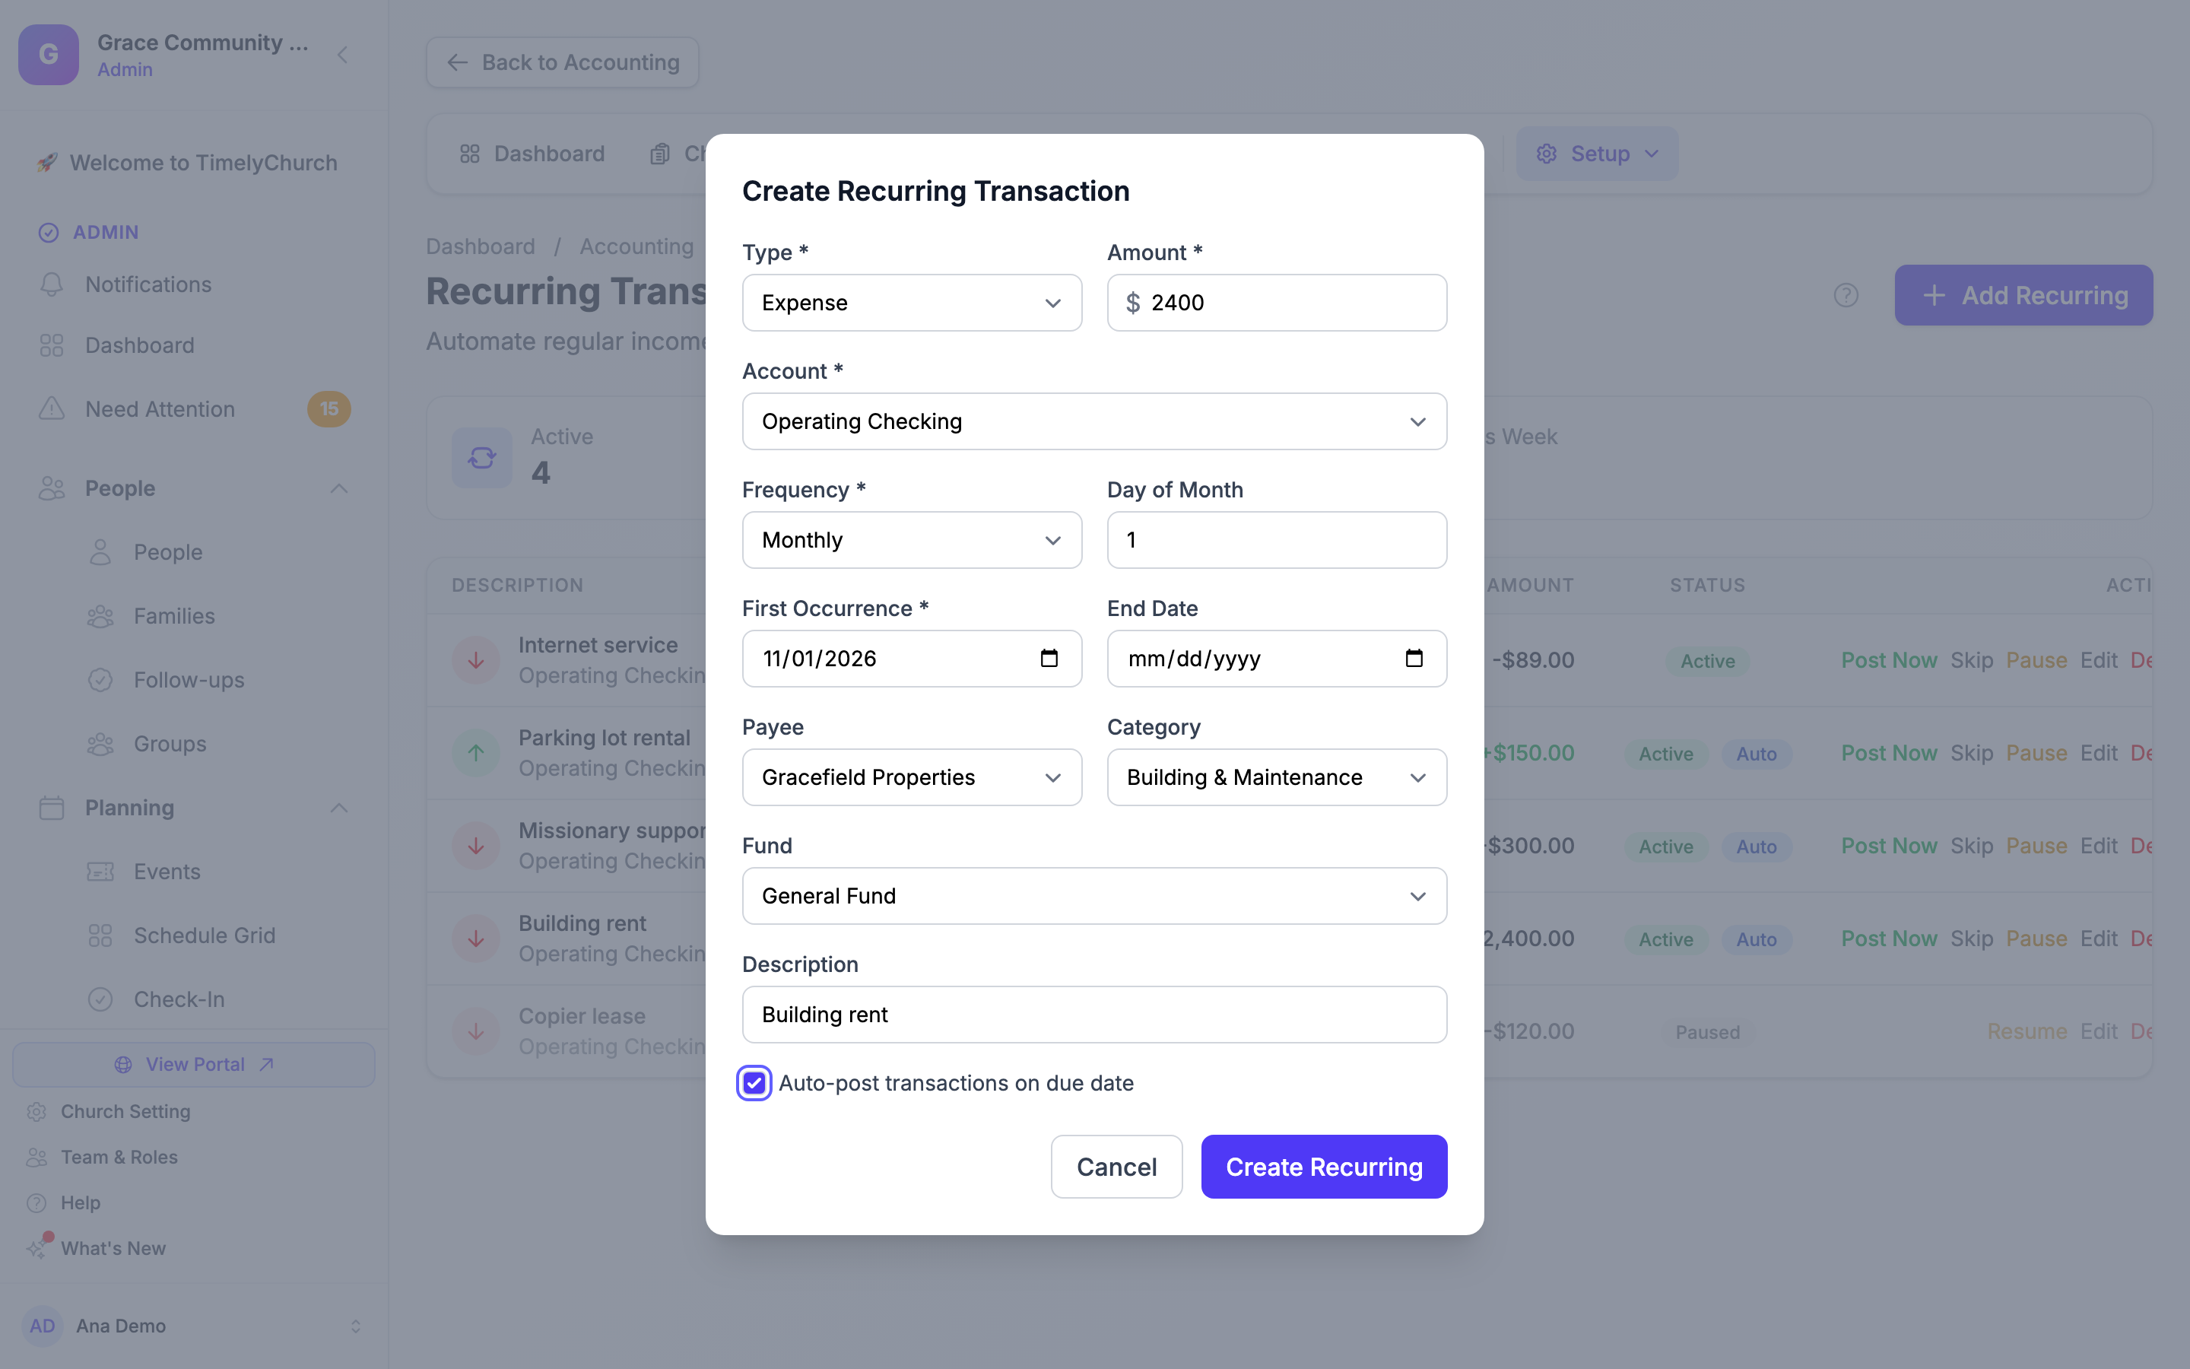2190x1369 pixels.
Task: Open the Type dropdown showing Expense
Action: (x=911, y=303)
